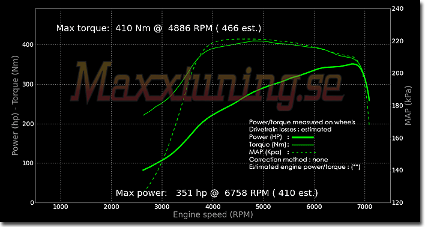This screenshot has height=227, width=425.
Task: Click the 200 tick on left y-axis
Action: pyautogui.click(x=28, y=124)
